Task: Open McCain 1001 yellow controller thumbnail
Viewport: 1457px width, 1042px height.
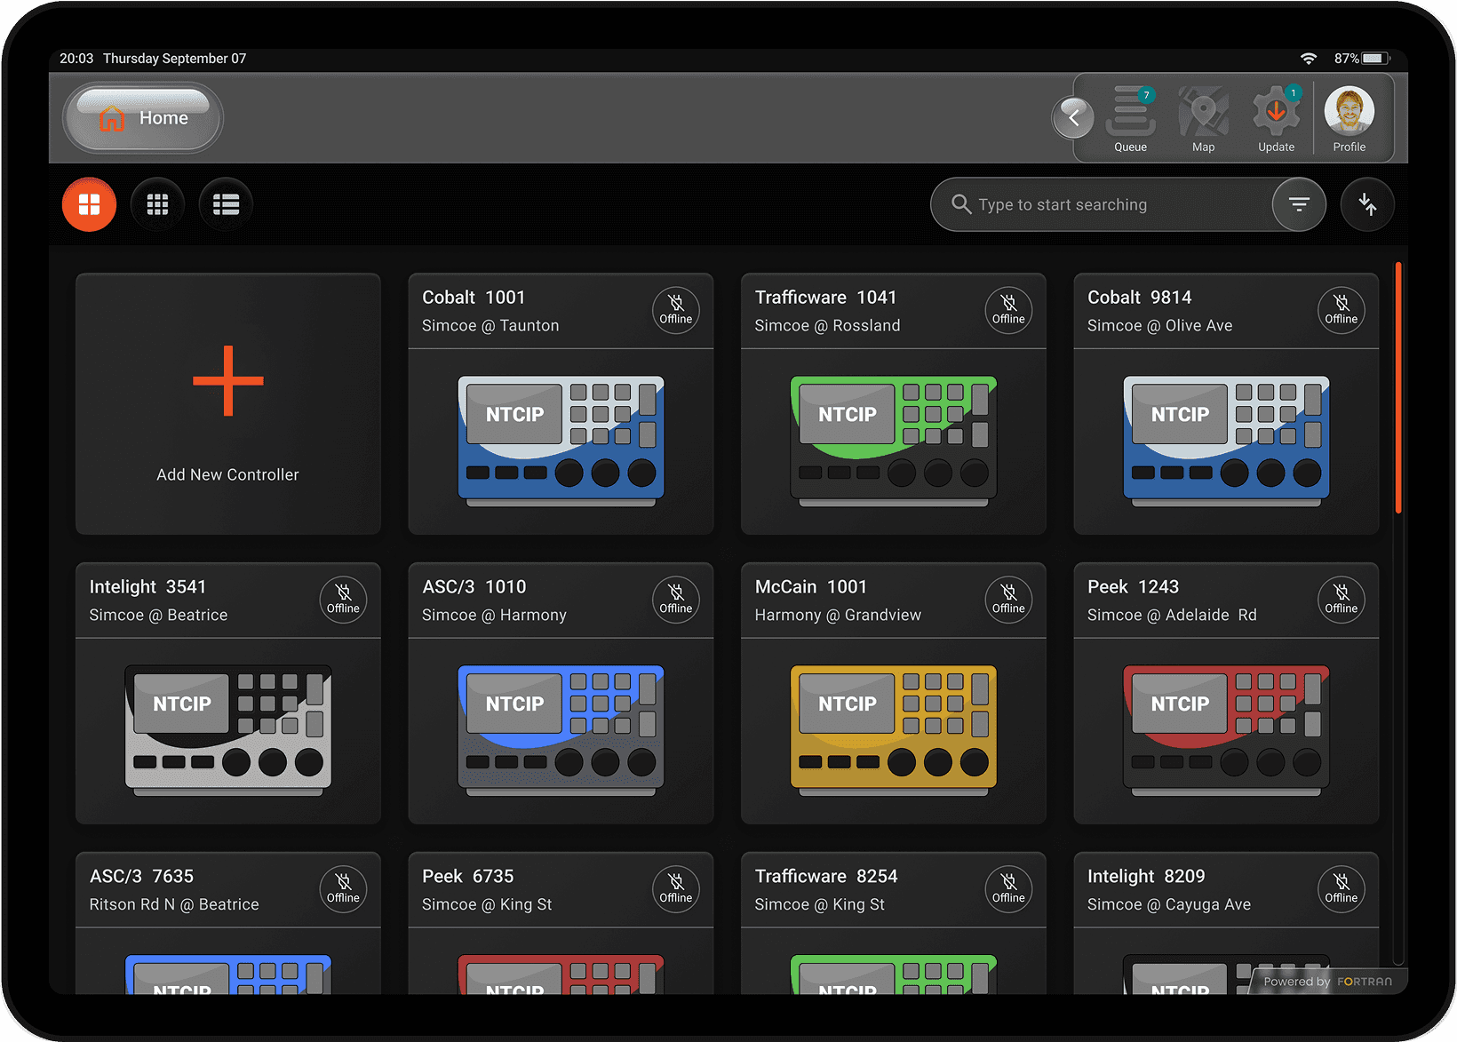Action: [894, 730]
